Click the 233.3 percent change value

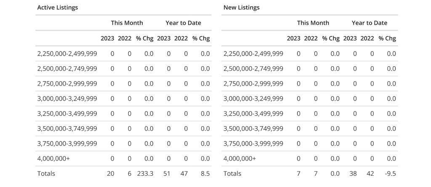coord(144,173)
